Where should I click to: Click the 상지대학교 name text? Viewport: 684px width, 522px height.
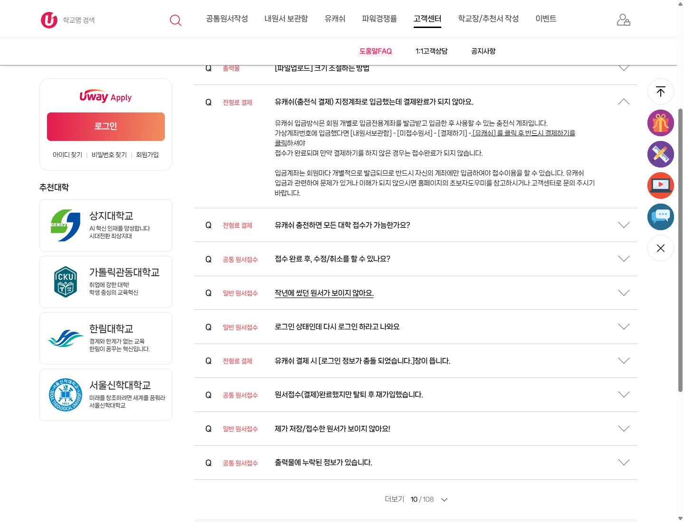click(x=111, y=216)
